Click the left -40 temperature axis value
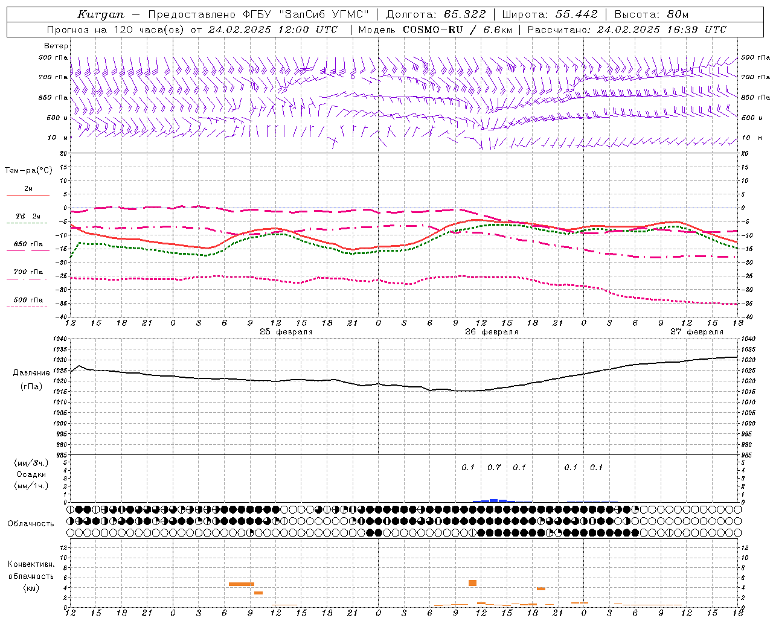This screenshot has height=618, width=773. 61,317
